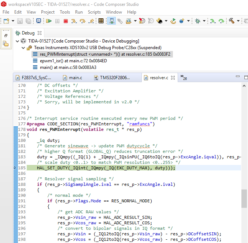
Task: Collapse the TIDA-01527 debug tree node
Action: [18, 41]
